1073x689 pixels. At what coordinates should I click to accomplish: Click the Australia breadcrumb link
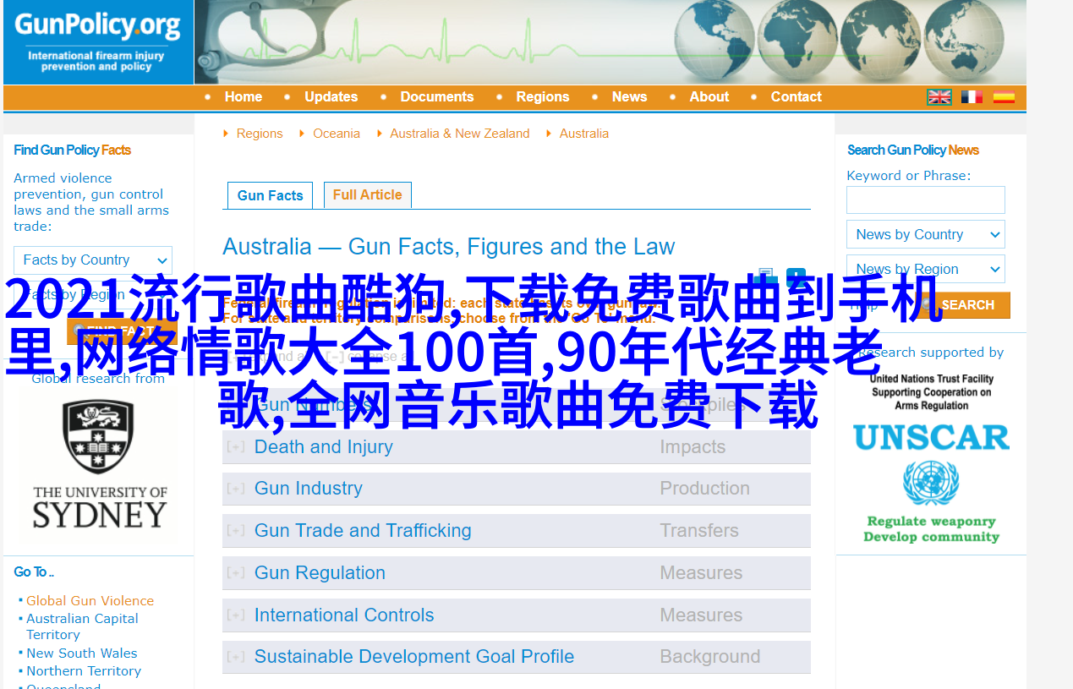[x=584, y=134]
